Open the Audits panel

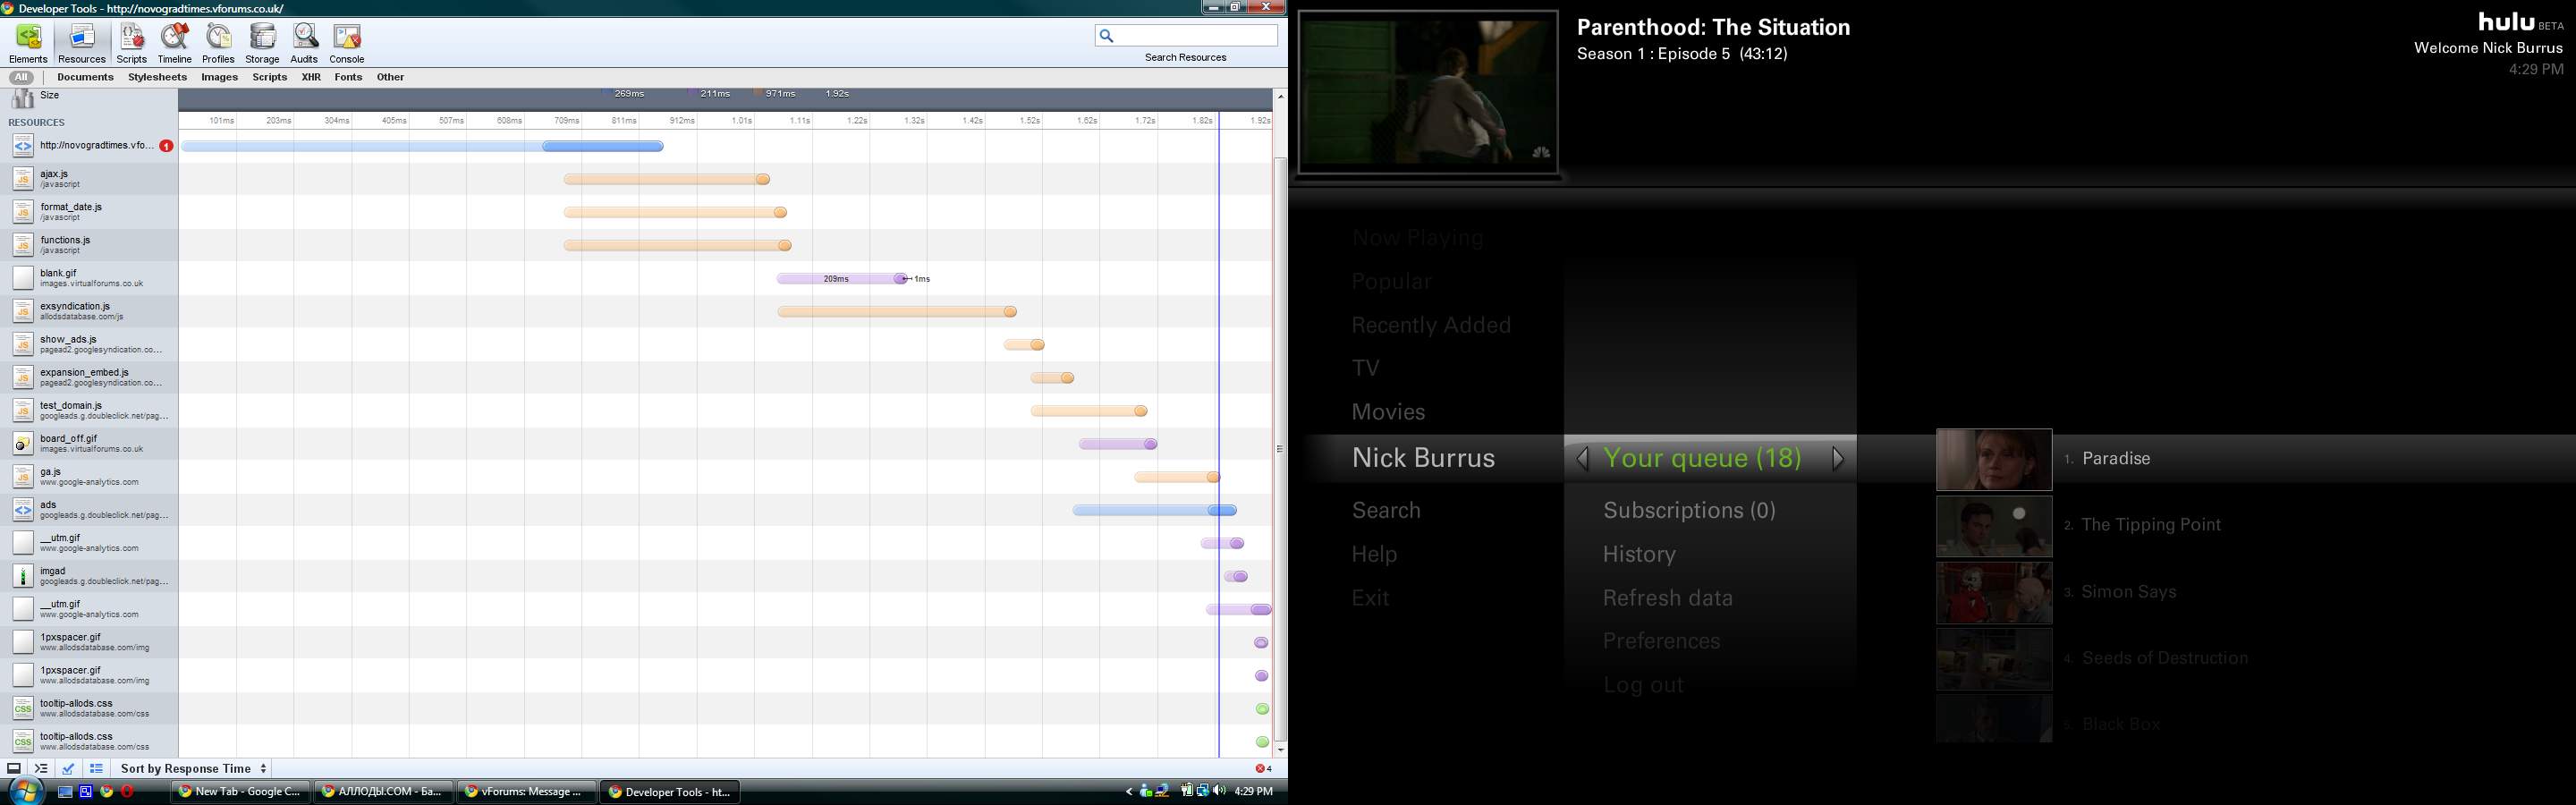tap(304, 44)
